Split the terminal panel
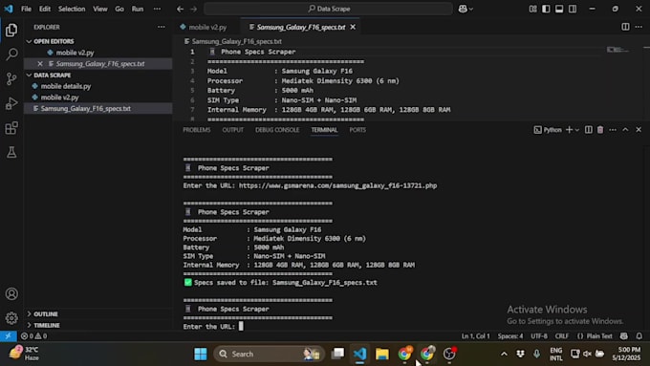The height and width of the screenshot is (366, 650). pyautogui.click(x=588, y=130)
